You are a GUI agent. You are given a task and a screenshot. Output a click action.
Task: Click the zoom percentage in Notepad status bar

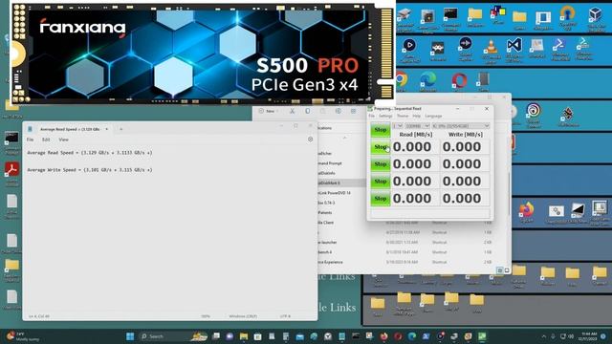[x=206, y=316]
